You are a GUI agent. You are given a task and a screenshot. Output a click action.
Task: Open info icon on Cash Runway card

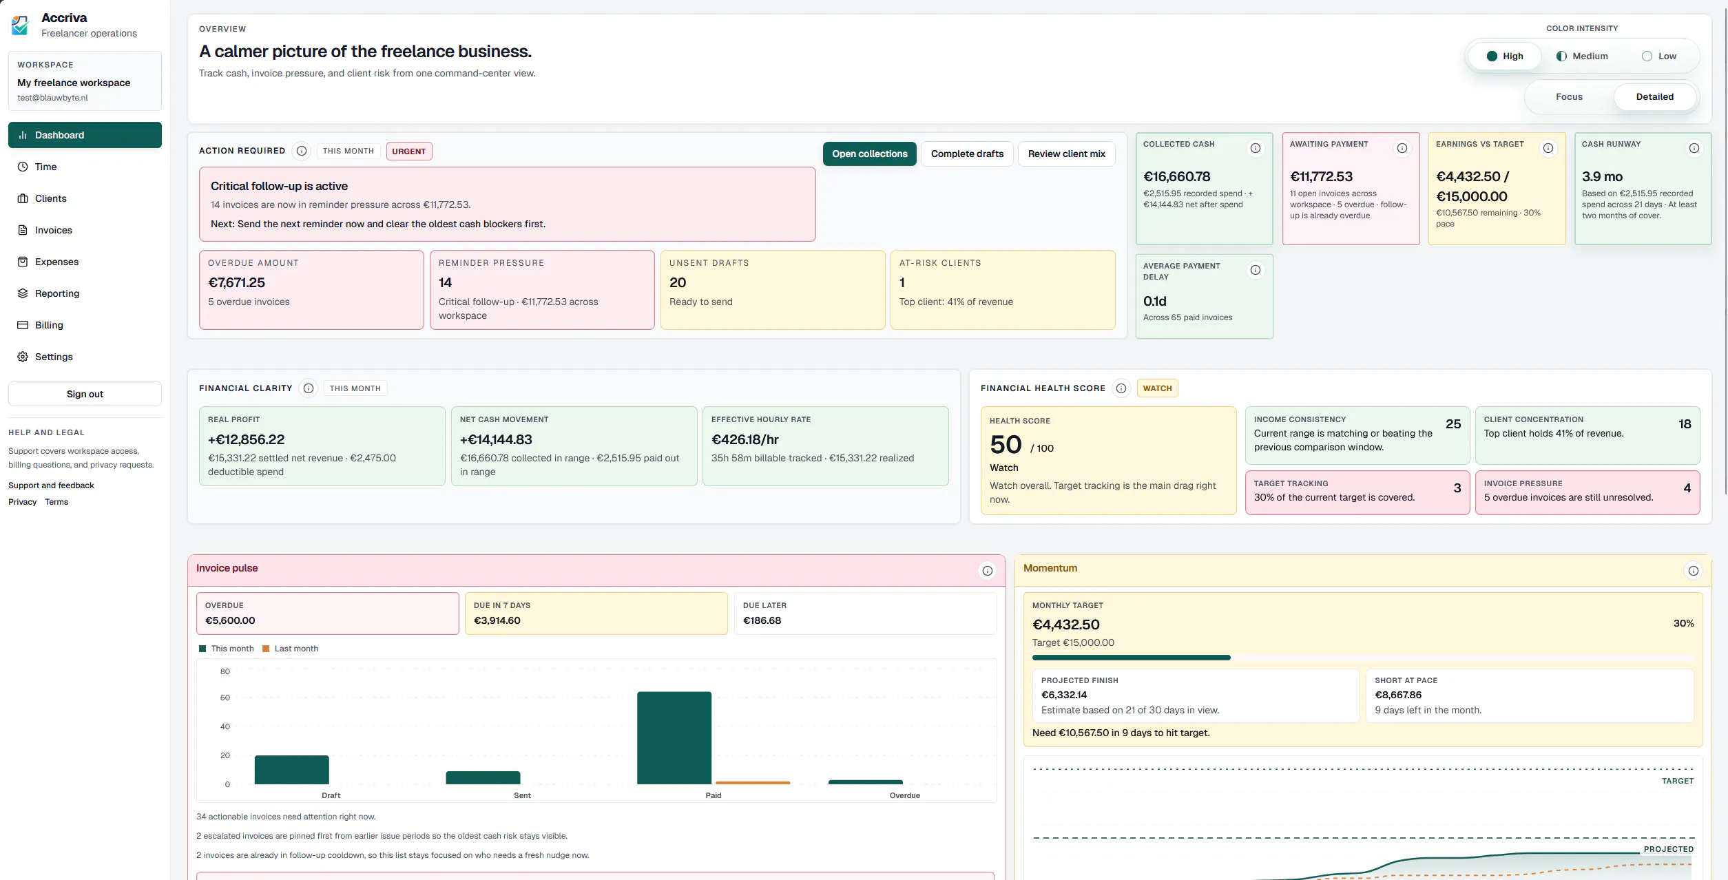click(1694, 148)
